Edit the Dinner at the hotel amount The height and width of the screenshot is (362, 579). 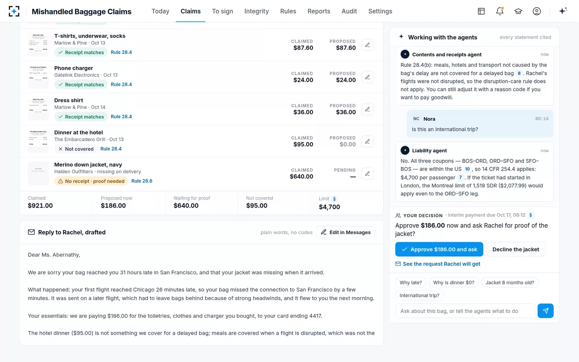(368, 141)
